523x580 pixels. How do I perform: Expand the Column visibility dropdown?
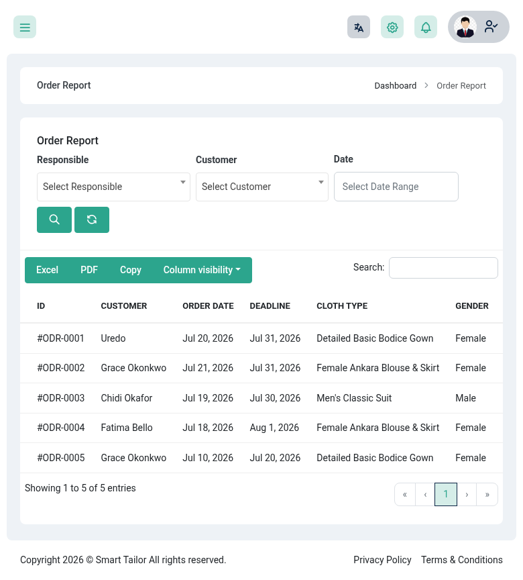(202, 270)
